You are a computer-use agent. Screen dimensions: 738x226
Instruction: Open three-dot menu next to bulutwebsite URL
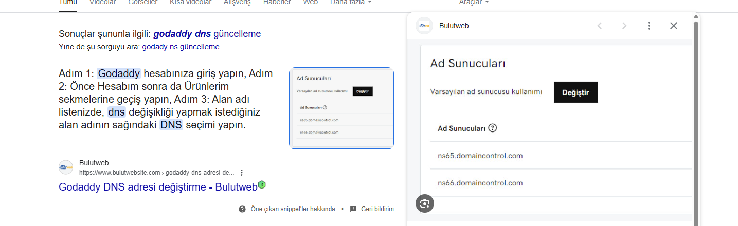pyautogui.click(x=242, y=173)
